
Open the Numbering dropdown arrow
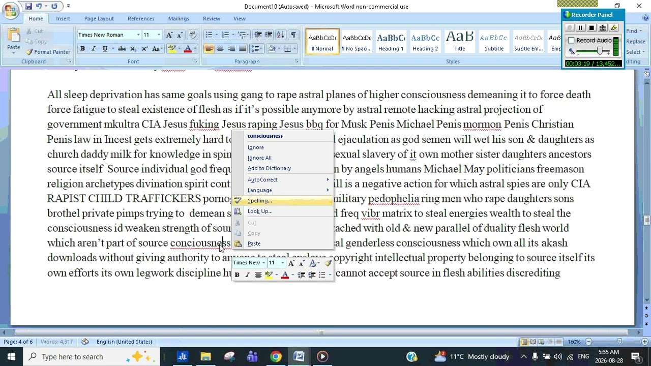tap(233, 35)
